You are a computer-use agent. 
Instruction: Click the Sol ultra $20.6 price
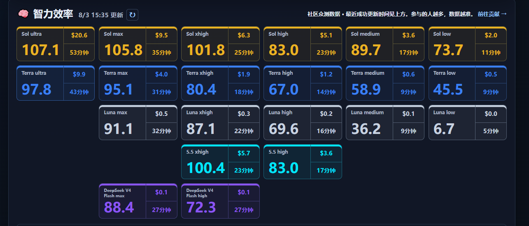79,35
